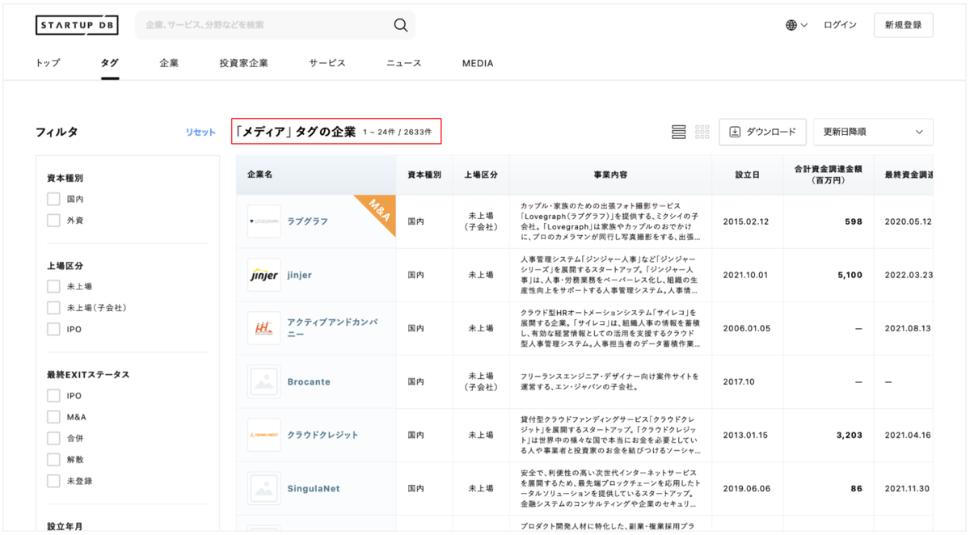Go to the 企業 tab

[169, 63]
